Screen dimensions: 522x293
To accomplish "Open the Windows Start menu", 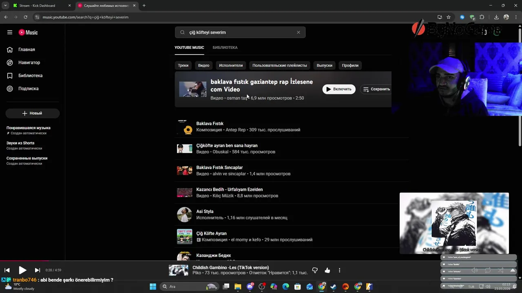I will click(x=153, y=286).
